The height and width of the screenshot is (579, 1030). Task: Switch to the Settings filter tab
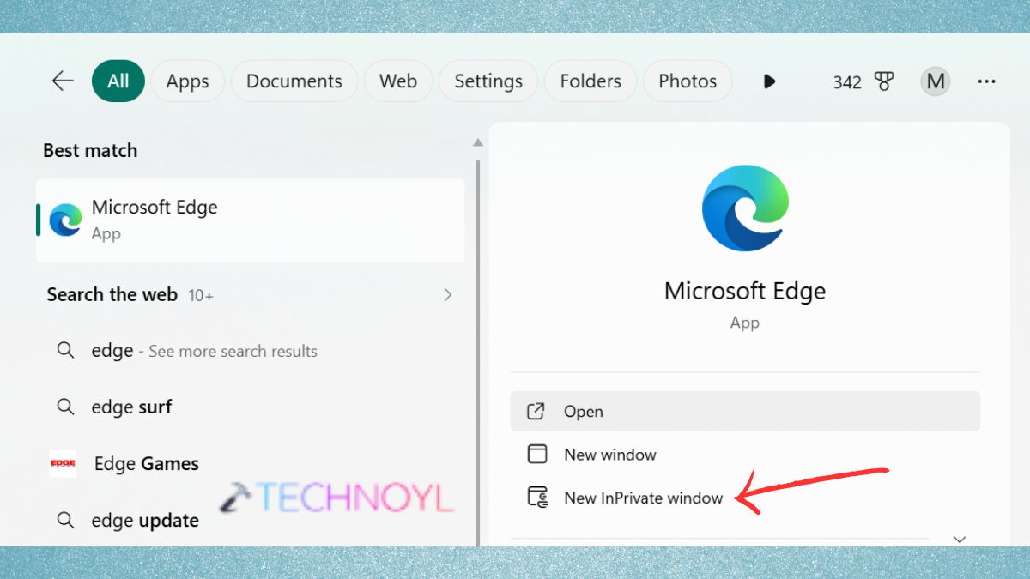tap(488, 81)
